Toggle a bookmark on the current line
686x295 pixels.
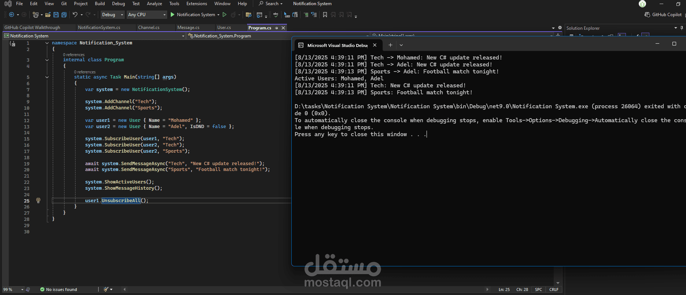pos(325,15)
